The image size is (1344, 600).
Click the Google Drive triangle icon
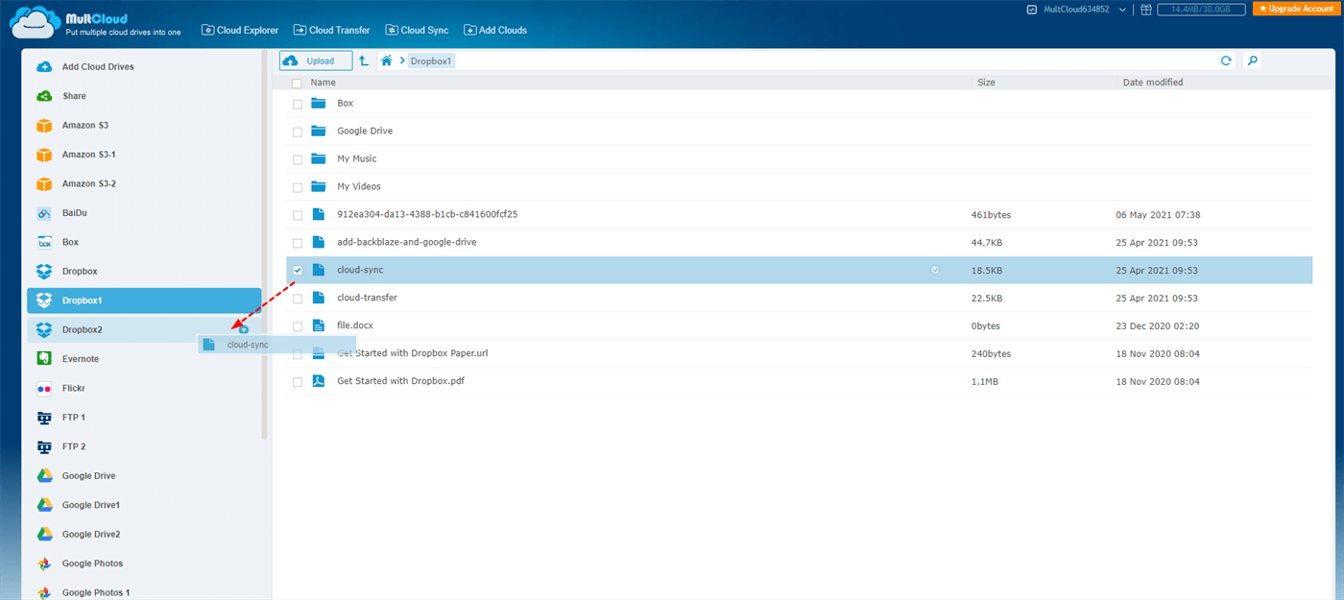[44, 476]
